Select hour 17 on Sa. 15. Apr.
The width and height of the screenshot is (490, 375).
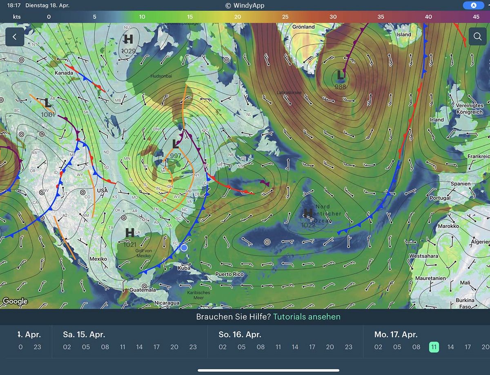tap(156, 347)
